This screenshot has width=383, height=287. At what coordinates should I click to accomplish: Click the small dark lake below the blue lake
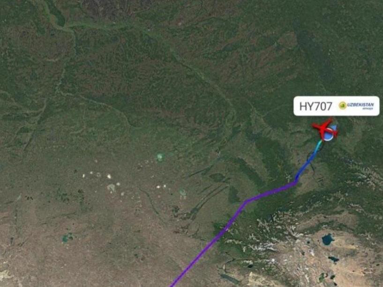click(x=333, y=259)
